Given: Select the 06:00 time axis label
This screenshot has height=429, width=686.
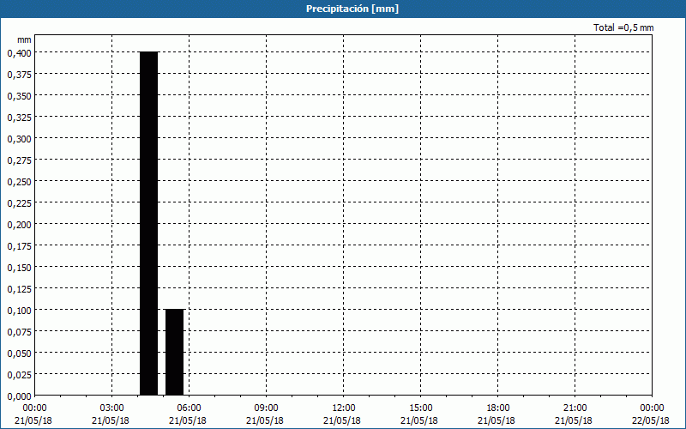Looking at the screenshot, I should point(189,408).
